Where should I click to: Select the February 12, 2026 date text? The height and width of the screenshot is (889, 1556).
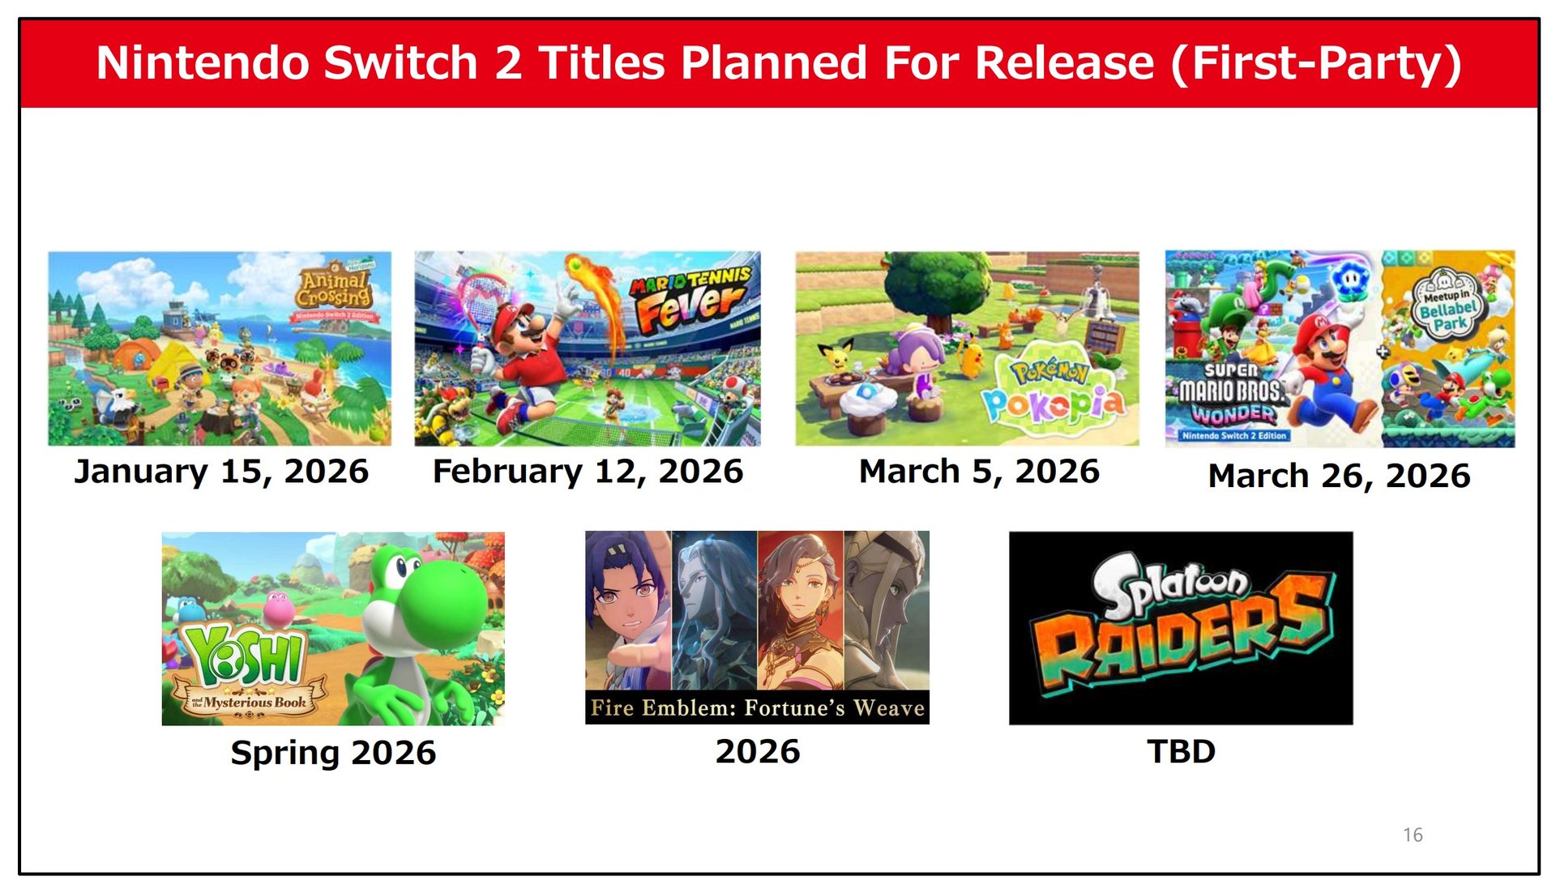click(588, 472)
